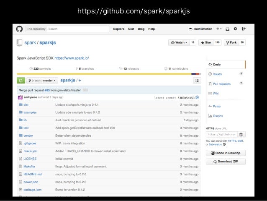Viewport: 267px width, 201px height.
Task: Open the emilyrose author link
Action: [30, 97]
